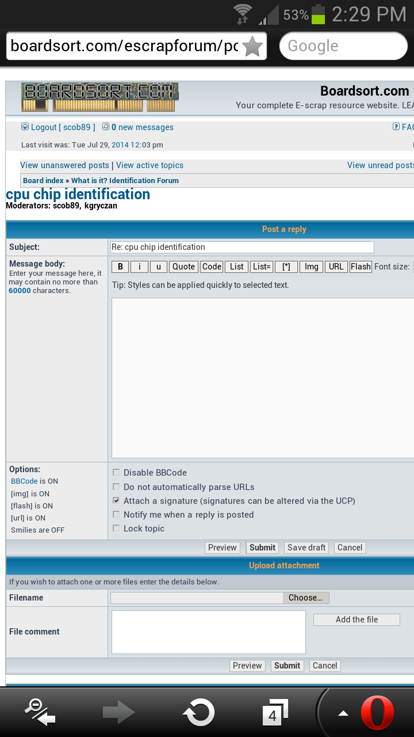This screenshot has width=414, height=737.
Task: Open the Font size dropdown
Action: point(412,267)
